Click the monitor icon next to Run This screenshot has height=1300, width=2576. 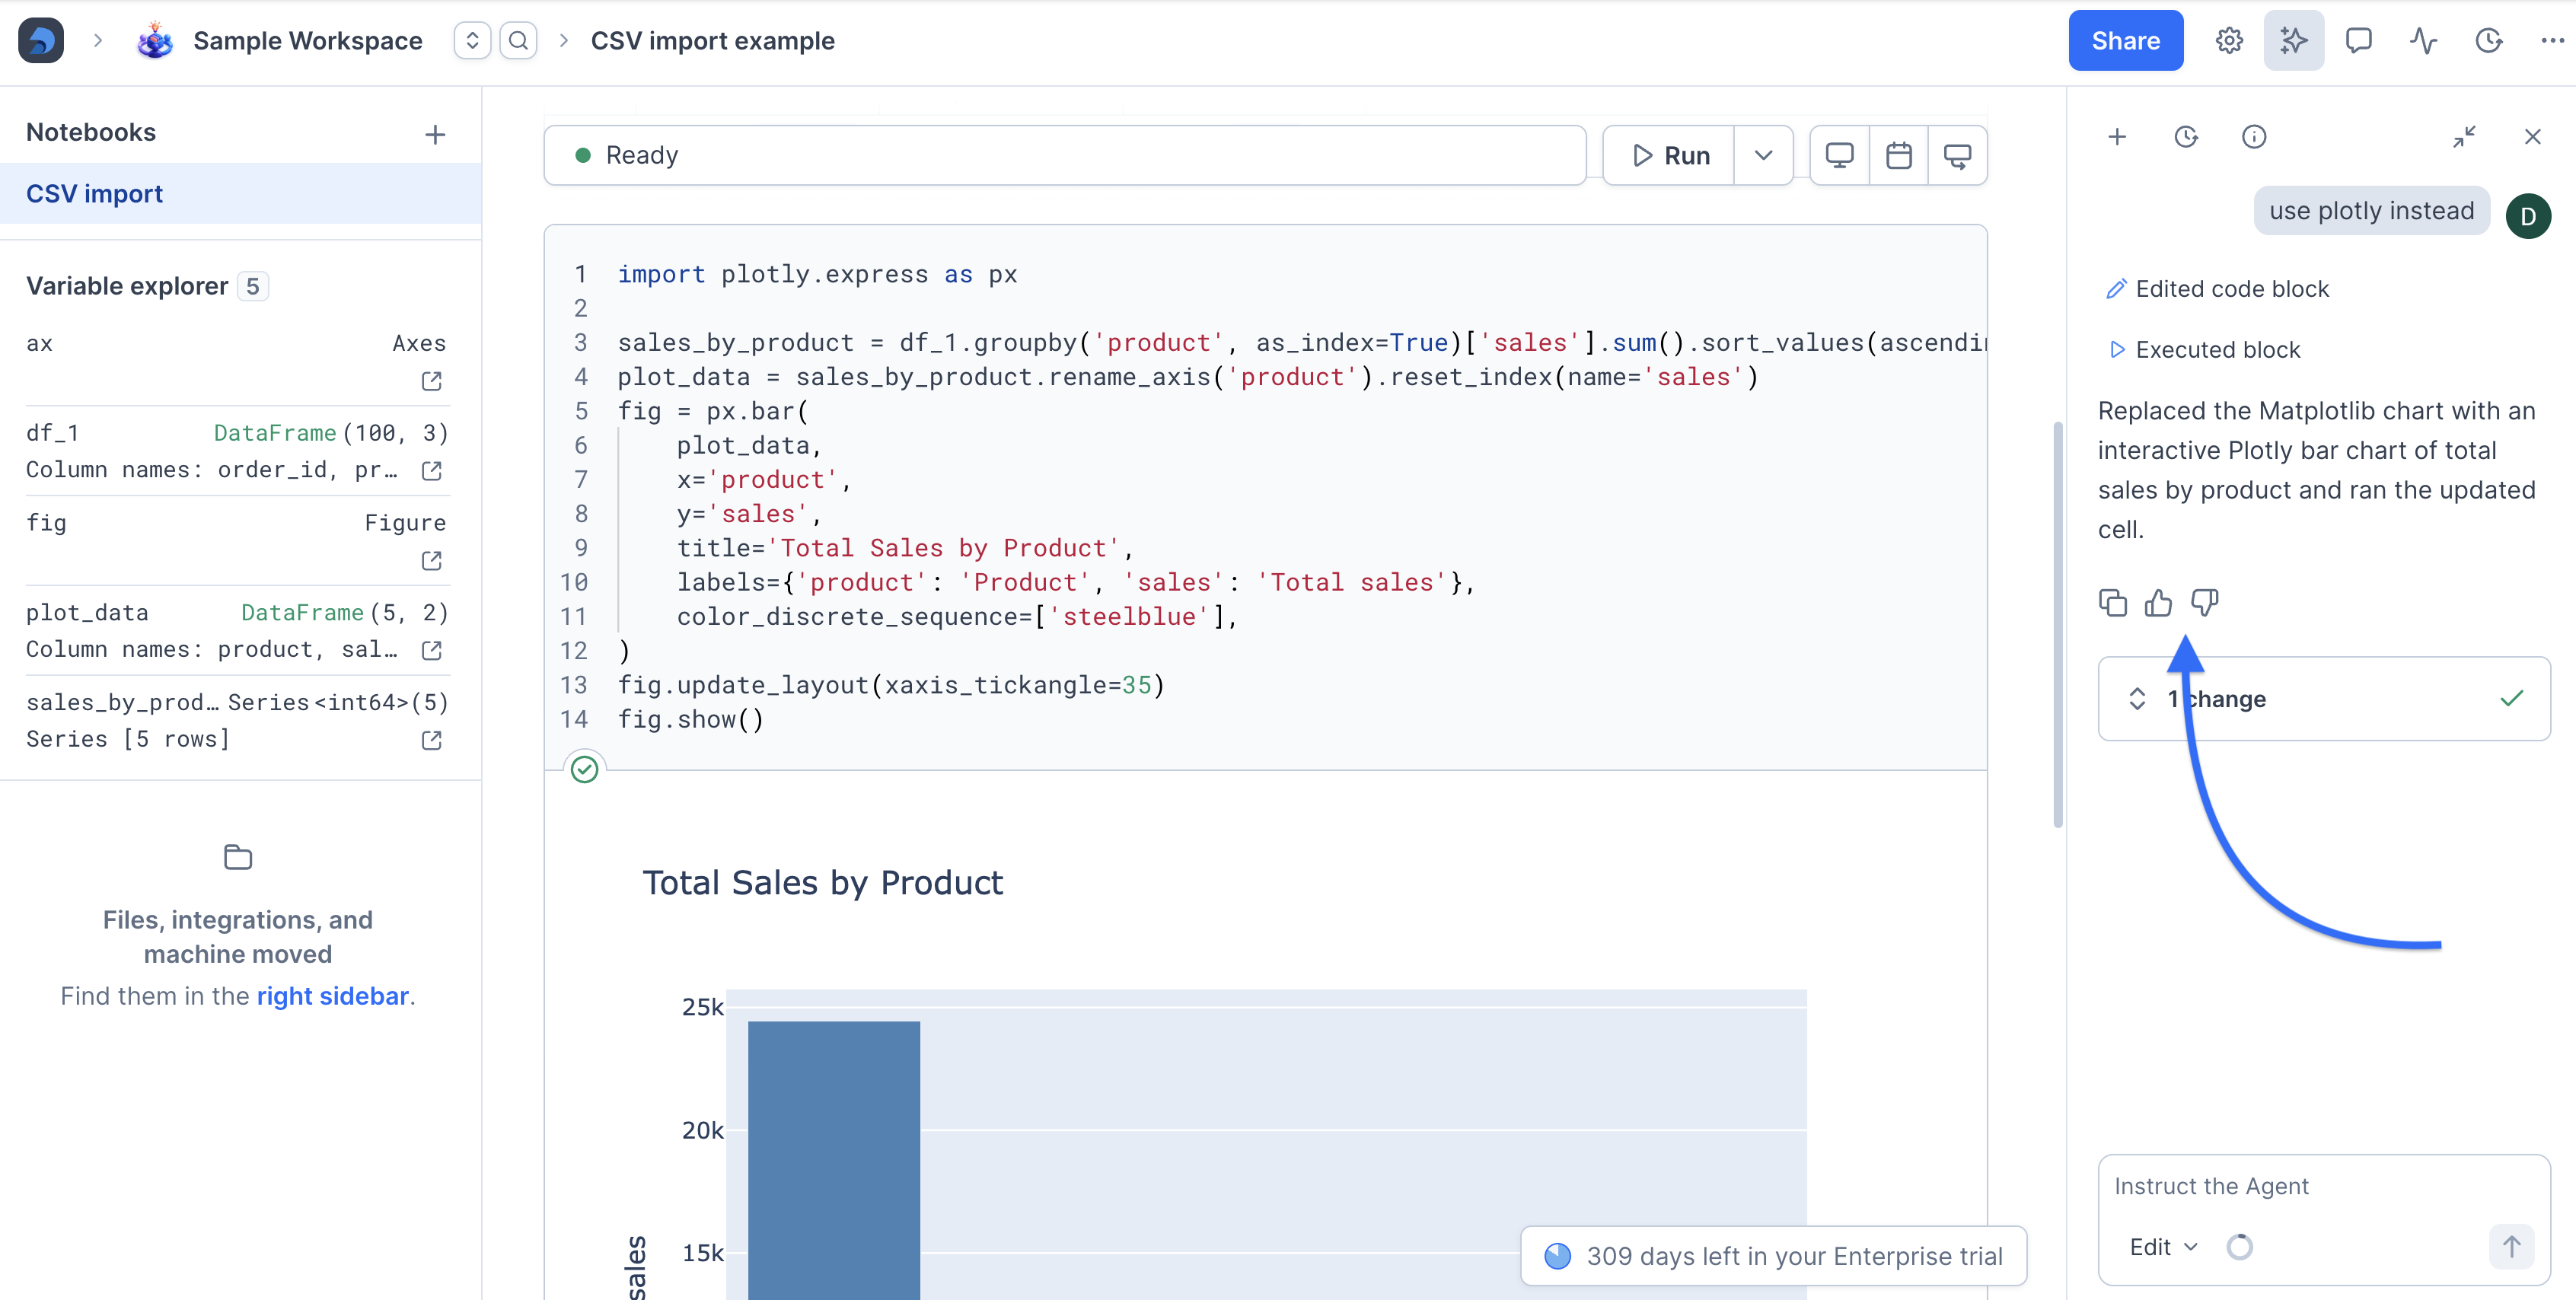[1839, 155]
